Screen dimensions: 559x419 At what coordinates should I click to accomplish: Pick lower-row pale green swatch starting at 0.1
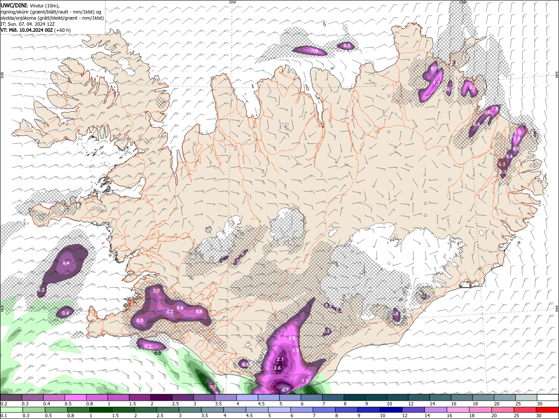click(x=12, y=410)
